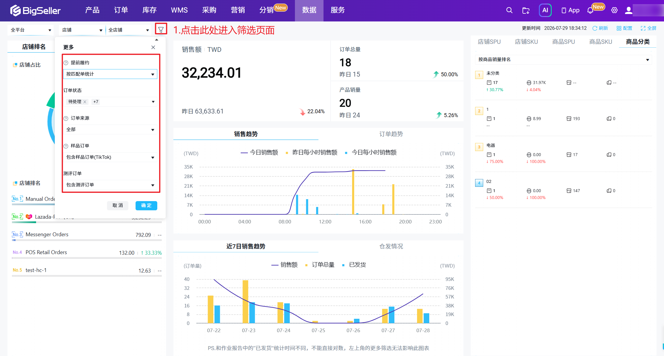
Task: Toggle 昨日每小时销售额 legend series
Action: click(311, 153)
